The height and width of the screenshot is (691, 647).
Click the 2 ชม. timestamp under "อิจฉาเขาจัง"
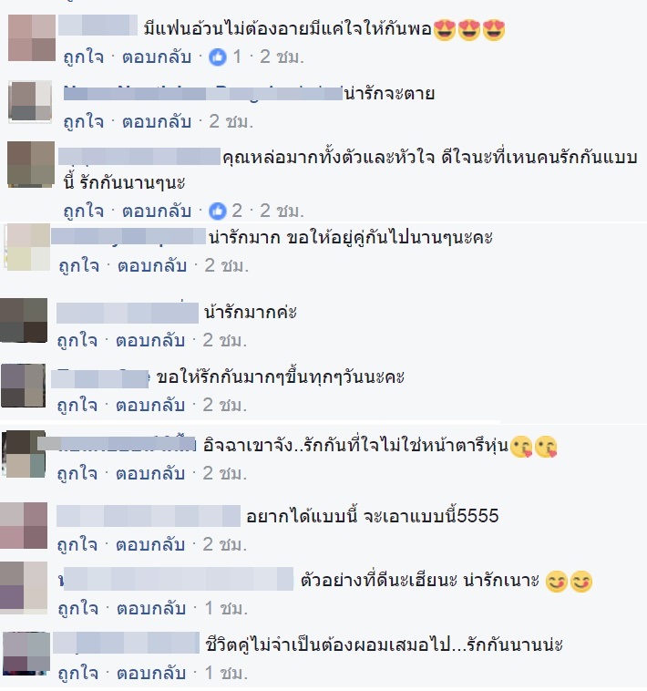click(224, 474)
